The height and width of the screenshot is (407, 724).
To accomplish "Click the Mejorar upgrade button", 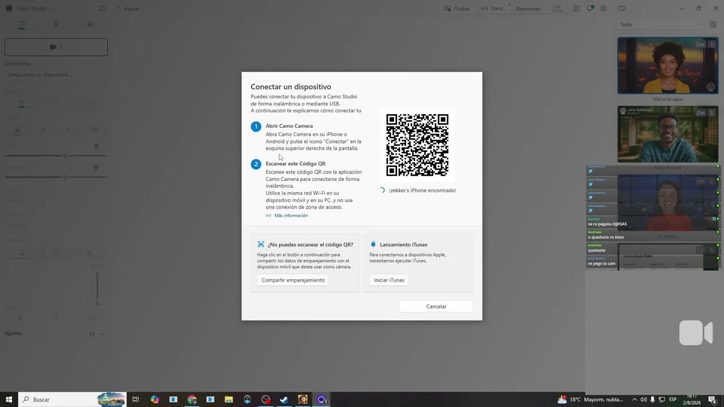I will coord(128,8).
